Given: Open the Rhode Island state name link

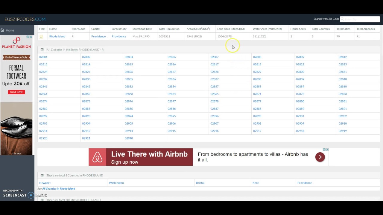Looking at the screenshot, I should 57,36.
